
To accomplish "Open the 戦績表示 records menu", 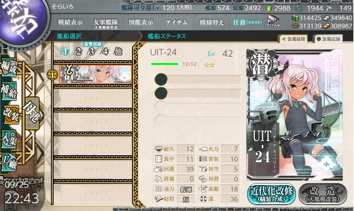I will pos(70,22).
